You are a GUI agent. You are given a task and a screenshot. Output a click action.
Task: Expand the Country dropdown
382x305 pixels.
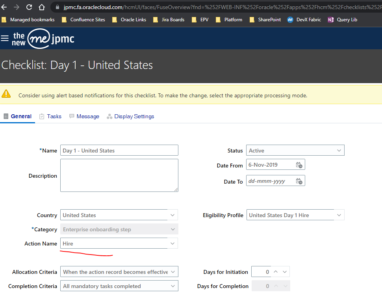coord(172,215)
